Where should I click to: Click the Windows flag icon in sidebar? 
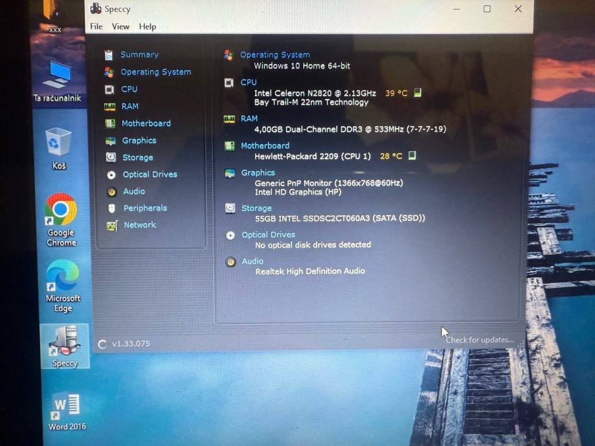(109, 72)
